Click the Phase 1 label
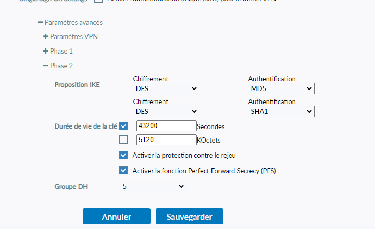This screenshot has width=375, height=229. 61,51
